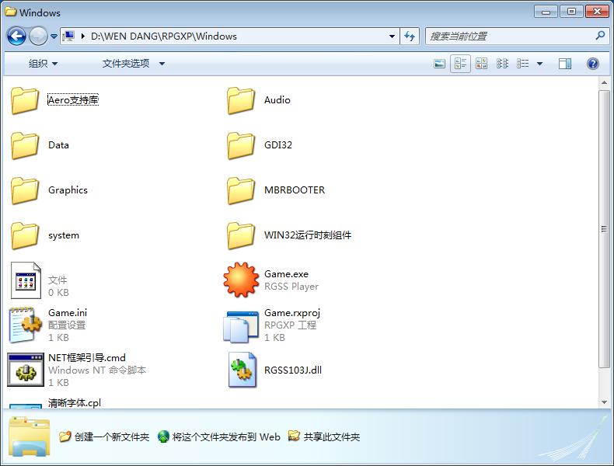This screenshot has width=614, height=466.
Task: Open Help with the question mark icon
Action: pos(593,64)
